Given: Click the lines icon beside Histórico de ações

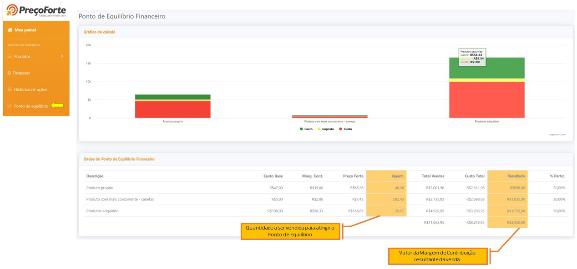Looking at the screenshot, I should coord(10,89).
